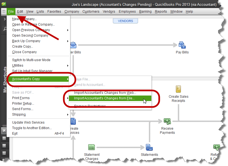
Task: Expand the My Shortcuts sidebar arrow
Action: [5, 19]
